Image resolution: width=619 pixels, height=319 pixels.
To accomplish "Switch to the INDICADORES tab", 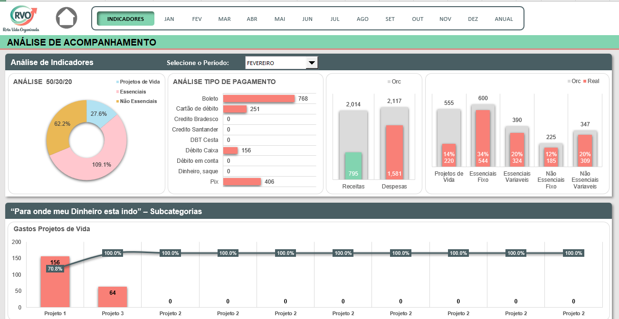I will click(x=125, y=19).
